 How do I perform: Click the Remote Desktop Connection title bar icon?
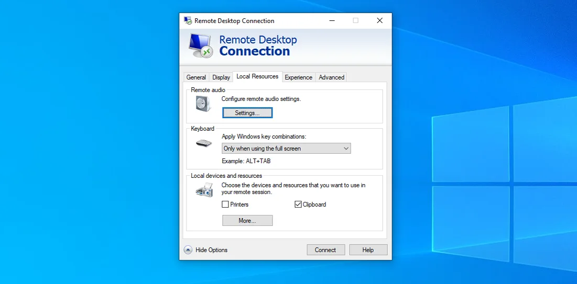pyautogui.click(x=187, y=21)
